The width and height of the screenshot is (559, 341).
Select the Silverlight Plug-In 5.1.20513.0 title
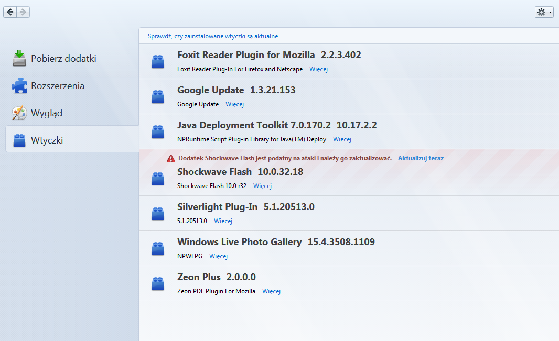(246, 207)
